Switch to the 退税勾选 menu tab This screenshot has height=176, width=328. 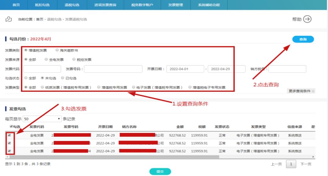tap(72, 5)
